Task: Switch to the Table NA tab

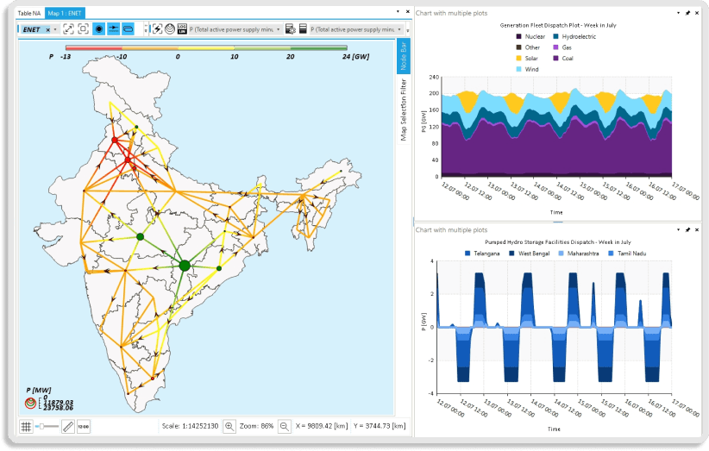Action: coord(29,13)
